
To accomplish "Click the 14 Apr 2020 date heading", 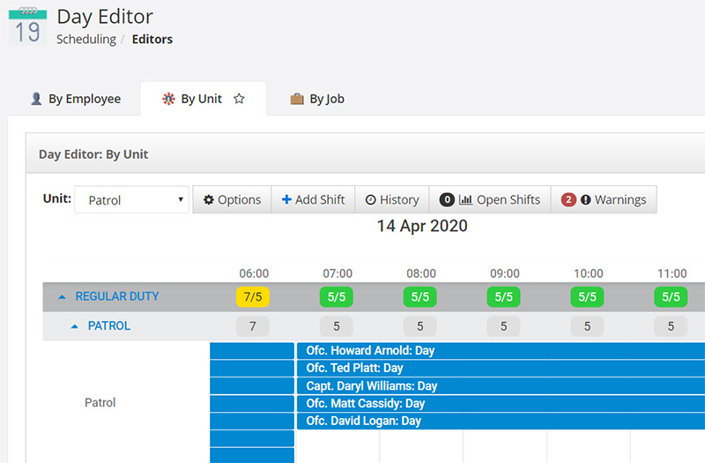I will (422, 226).
